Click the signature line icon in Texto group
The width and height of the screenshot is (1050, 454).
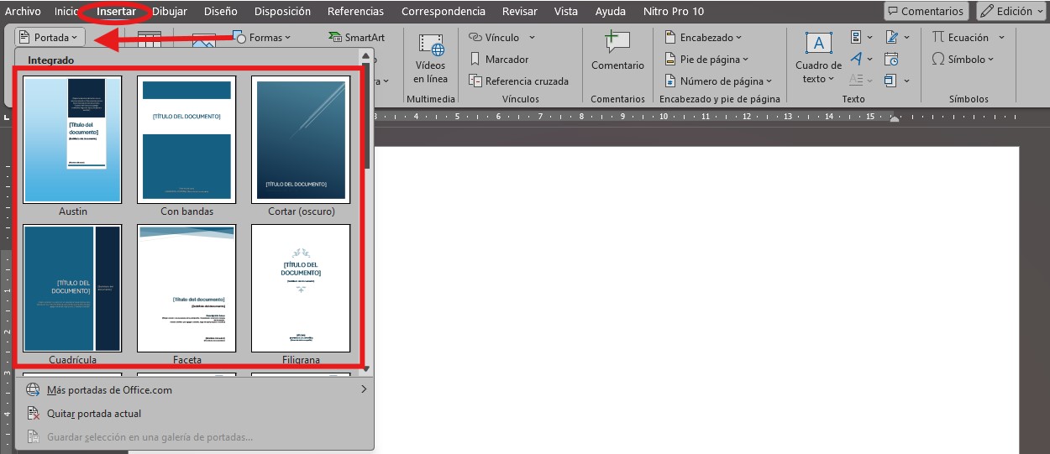891,38
